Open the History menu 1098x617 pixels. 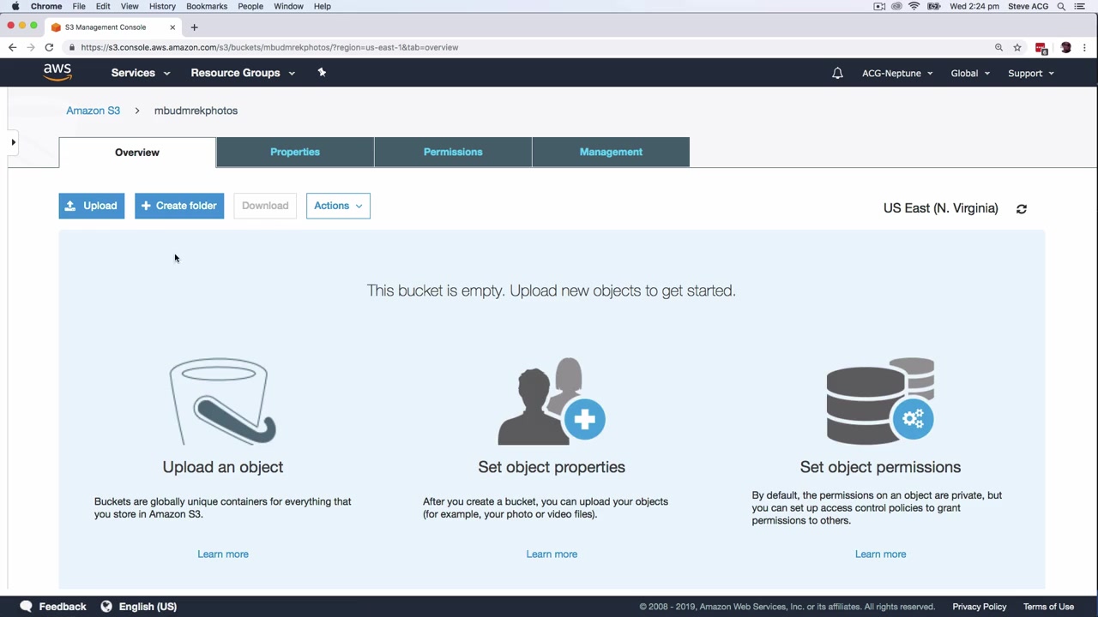[x=162, y=6]
